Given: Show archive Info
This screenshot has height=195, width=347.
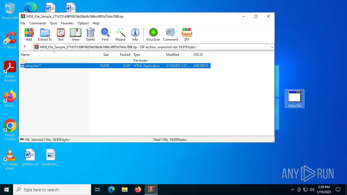Looking at the screenshot, I should [135, 34].
